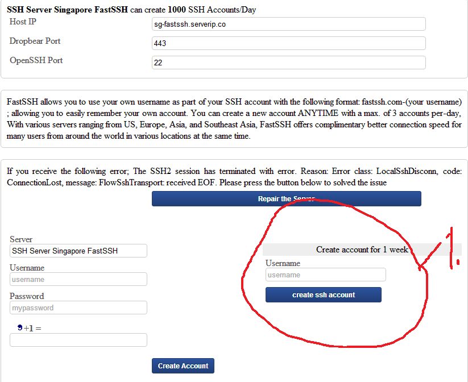Click the left-form username input field
468x382 pixels.
coord(78,279)
